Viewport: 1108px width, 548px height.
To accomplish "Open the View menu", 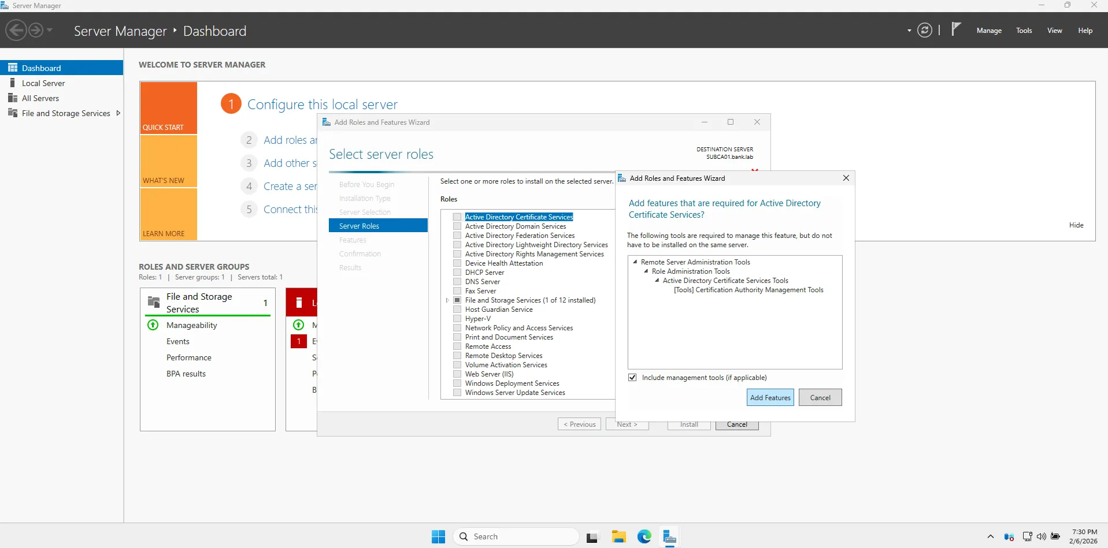I will click(x=1055, y=31).
